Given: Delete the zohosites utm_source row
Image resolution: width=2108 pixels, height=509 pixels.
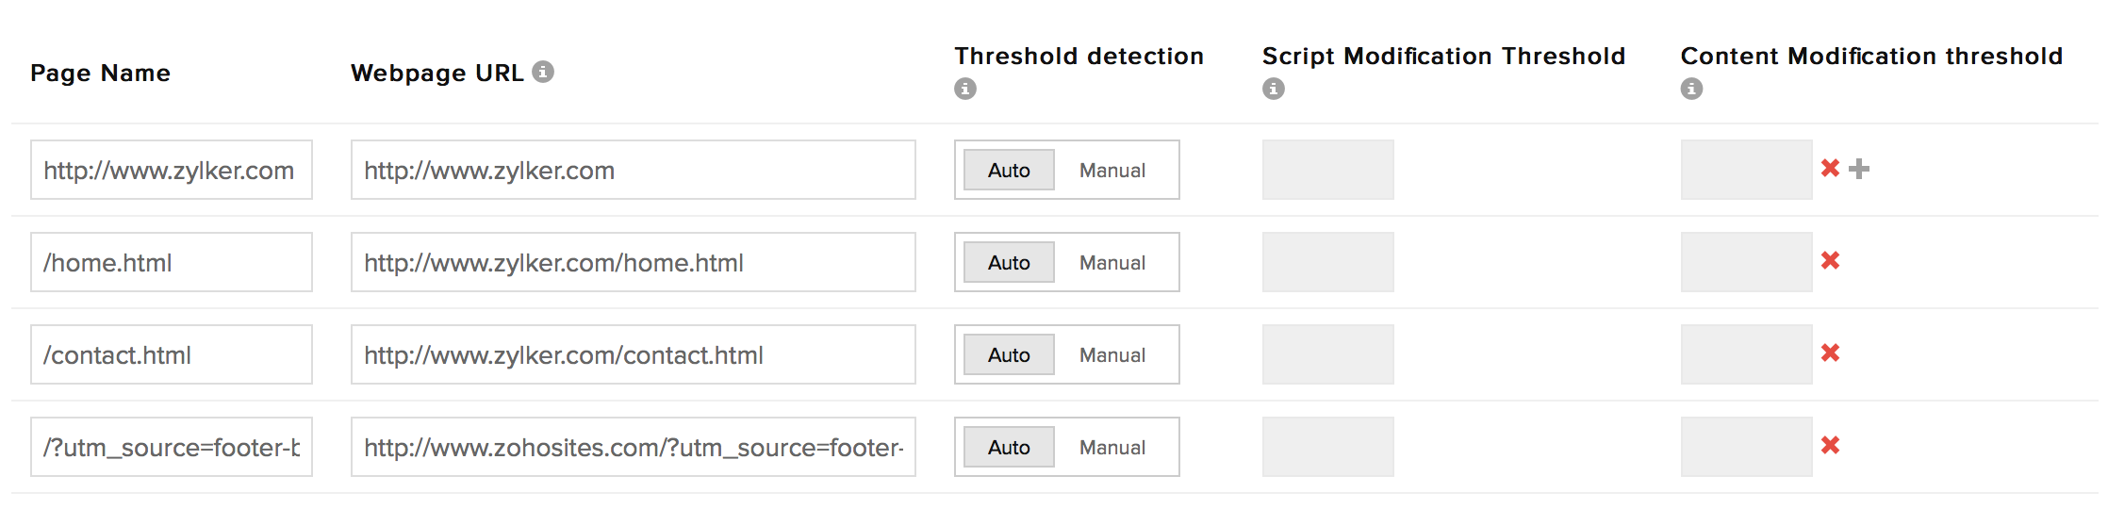Looking at the screenshot, I should click(1830, 446).
